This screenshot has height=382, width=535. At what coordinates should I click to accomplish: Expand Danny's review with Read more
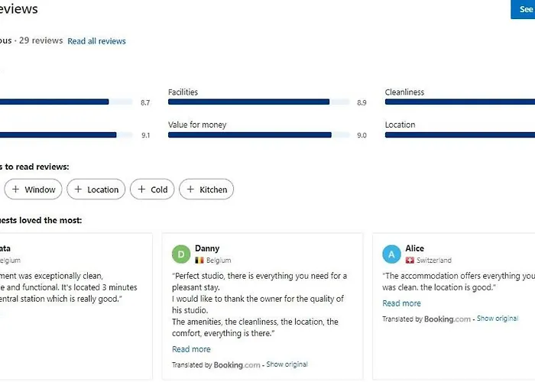pyautogui.click(x=191, y=349)
